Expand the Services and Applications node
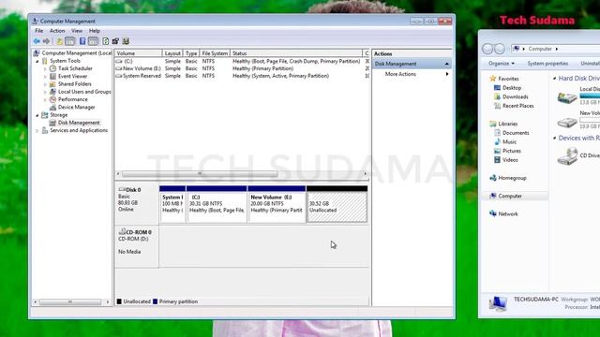Viewport: 600px width, 337px height. coord(37,131)
